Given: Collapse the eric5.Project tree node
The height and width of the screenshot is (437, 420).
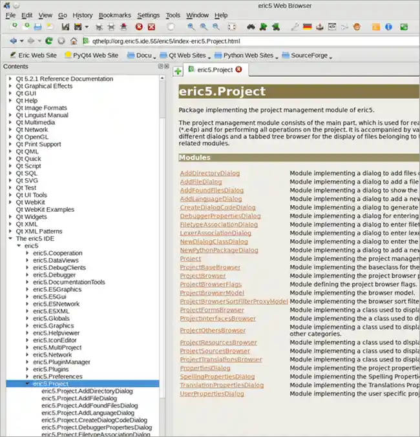Looking at the screenshot, I should point(27,383).
